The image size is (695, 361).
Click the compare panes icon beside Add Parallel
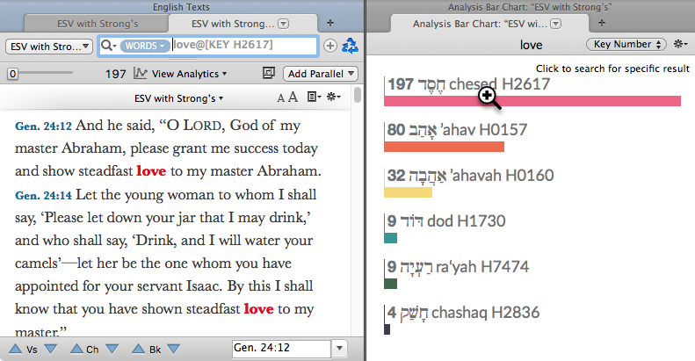[x=269, y=74]
